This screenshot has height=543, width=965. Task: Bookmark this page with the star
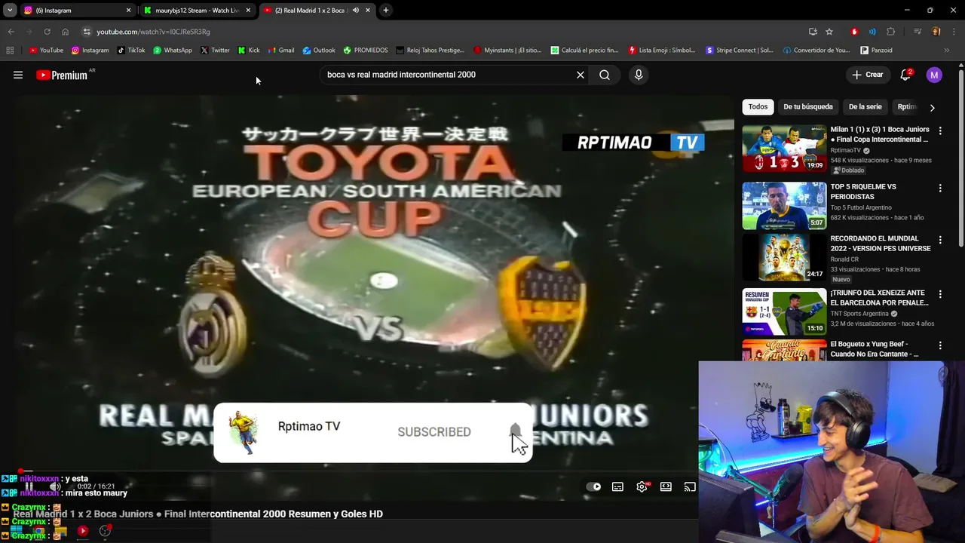click(829, 32)
